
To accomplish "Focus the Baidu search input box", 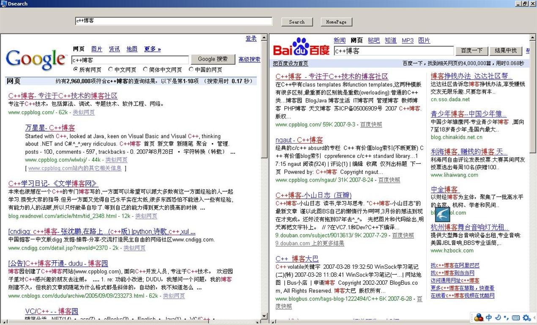I will click(394, 51).
